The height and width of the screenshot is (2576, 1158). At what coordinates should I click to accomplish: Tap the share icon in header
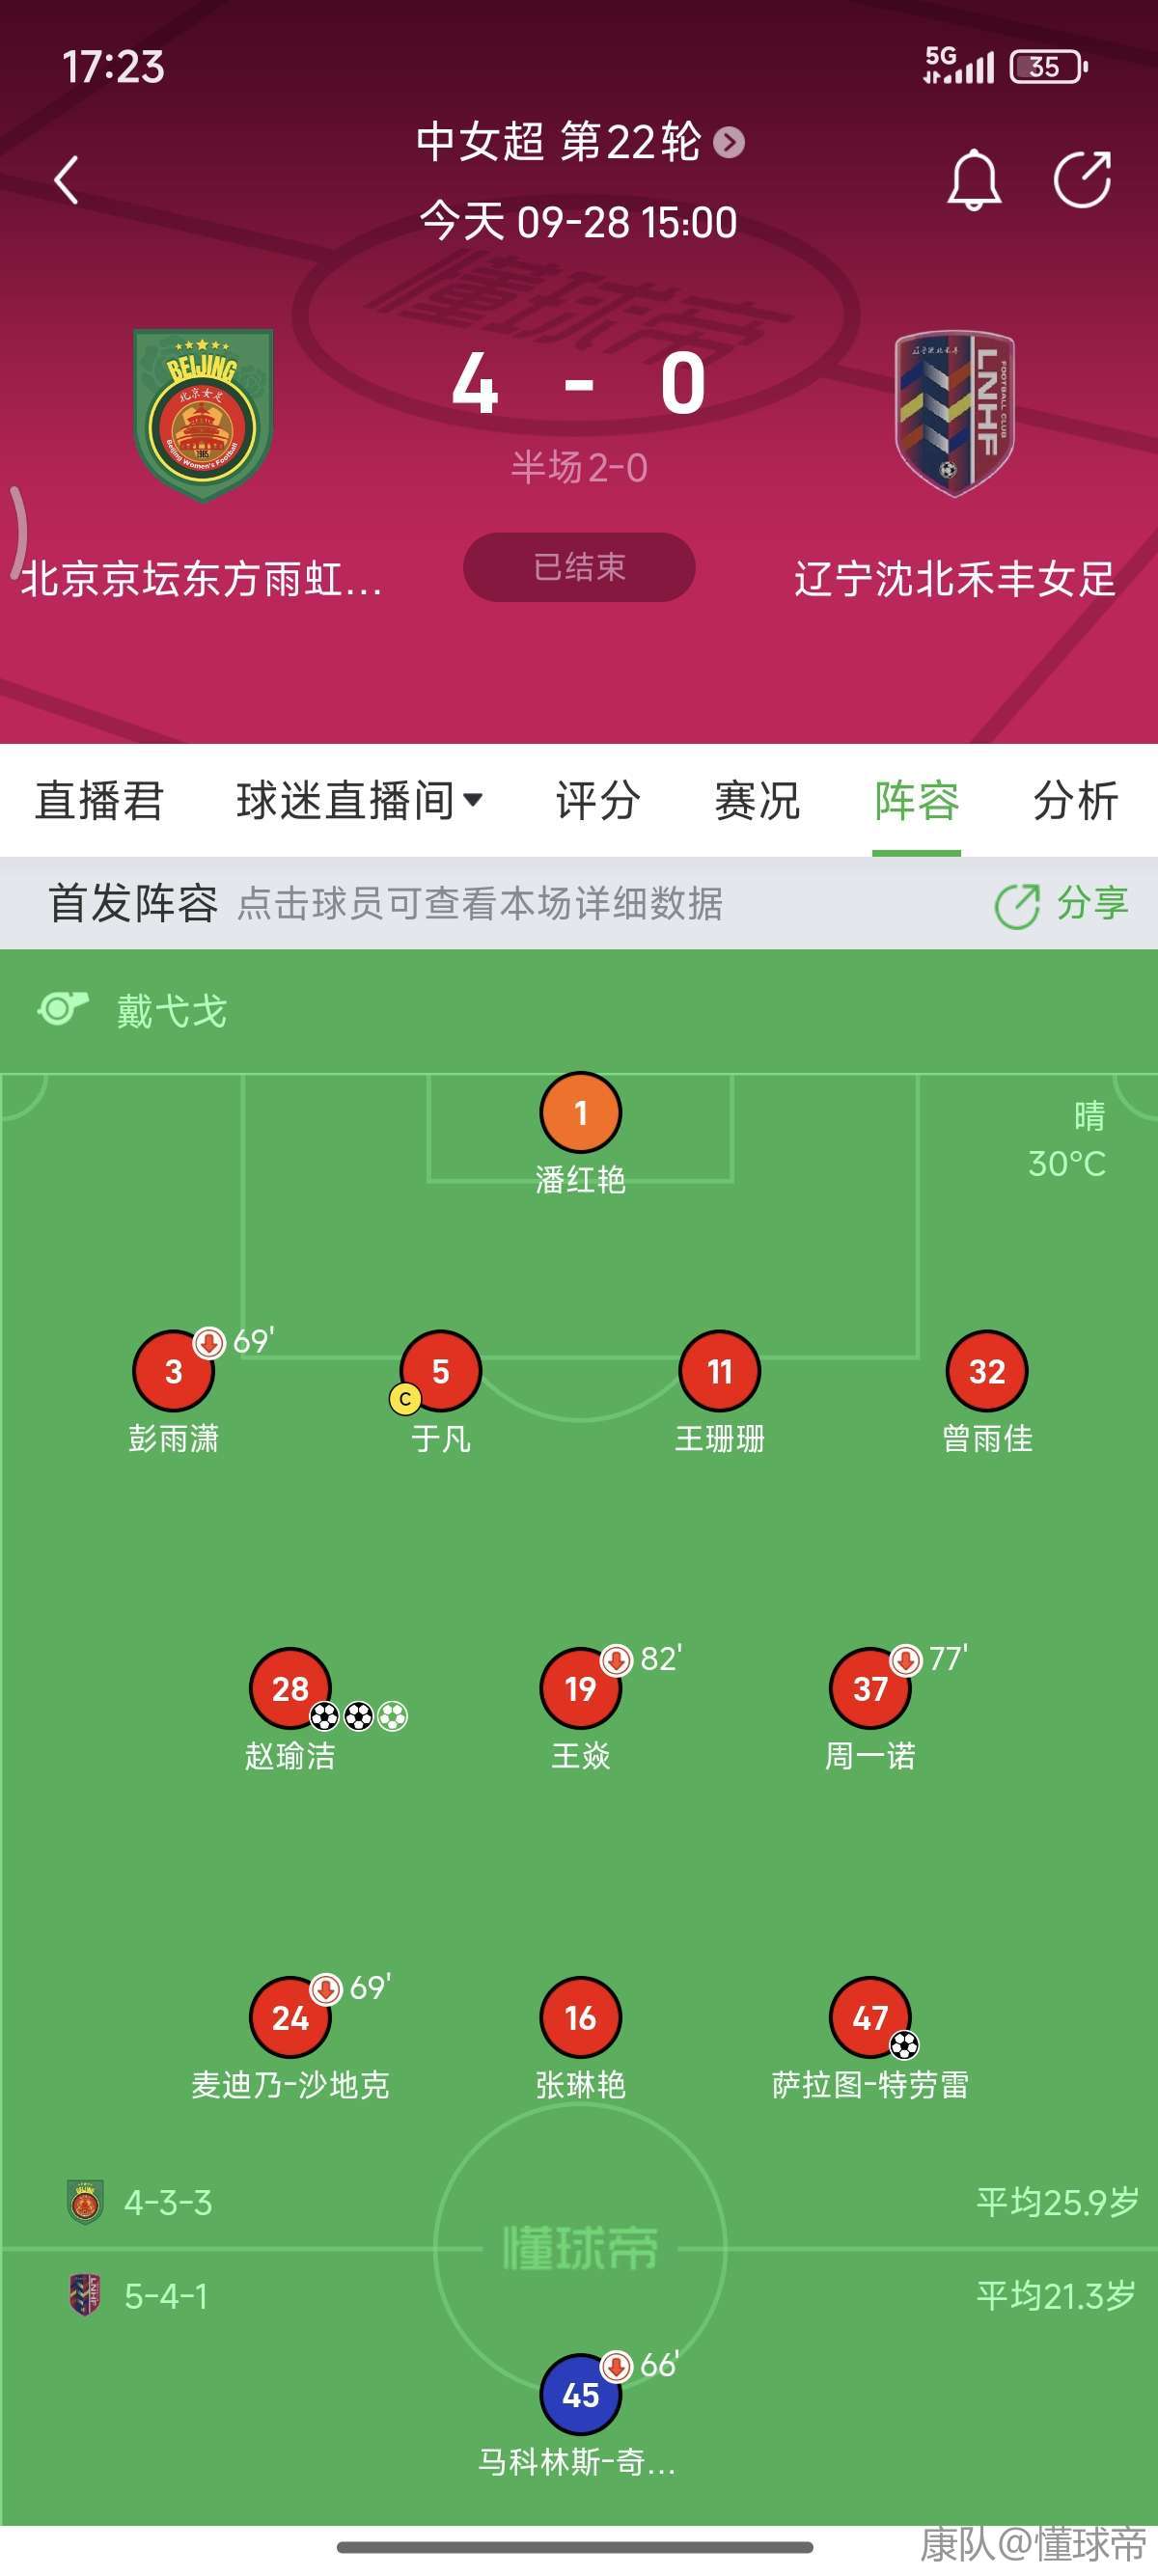pos(1082,181)
